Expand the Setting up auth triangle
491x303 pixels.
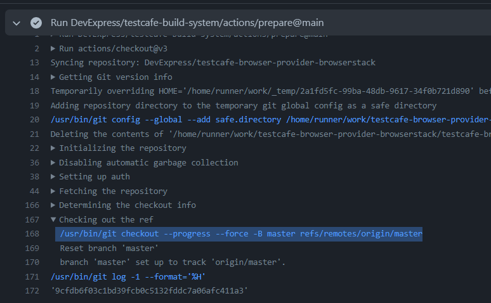(x=53, y=177)
